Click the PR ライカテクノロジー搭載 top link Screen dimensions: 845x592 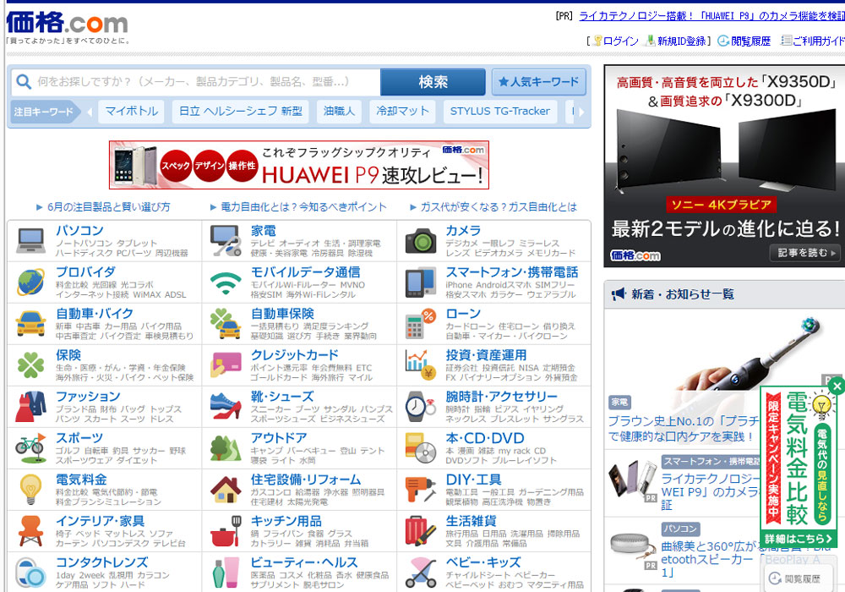click(x=711, y=16)
